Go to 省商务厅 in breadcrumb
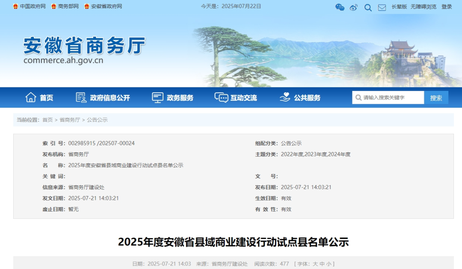Image resolution: width=462 pixels, height=269 pixels. [70, 120]
